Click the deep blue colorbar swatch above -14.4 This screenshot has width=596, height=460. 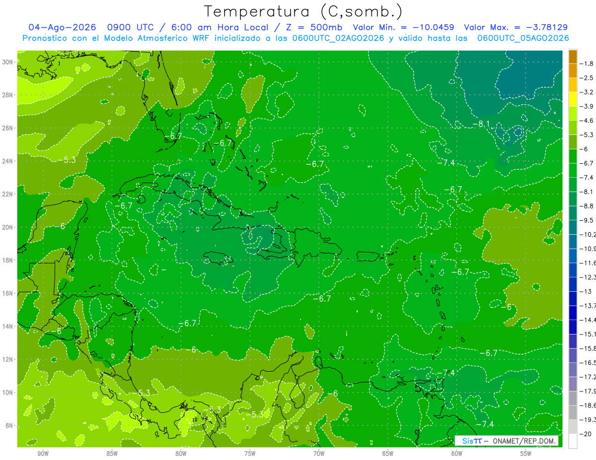tap(573, 313)
